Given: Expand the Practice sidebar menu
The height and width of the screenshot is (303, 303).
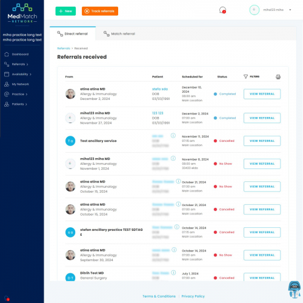Looking at the screenshot, I should [19, 94].
